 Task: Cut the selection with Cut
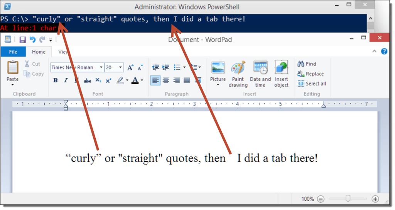pyautogui.click(x=32, y=64)
